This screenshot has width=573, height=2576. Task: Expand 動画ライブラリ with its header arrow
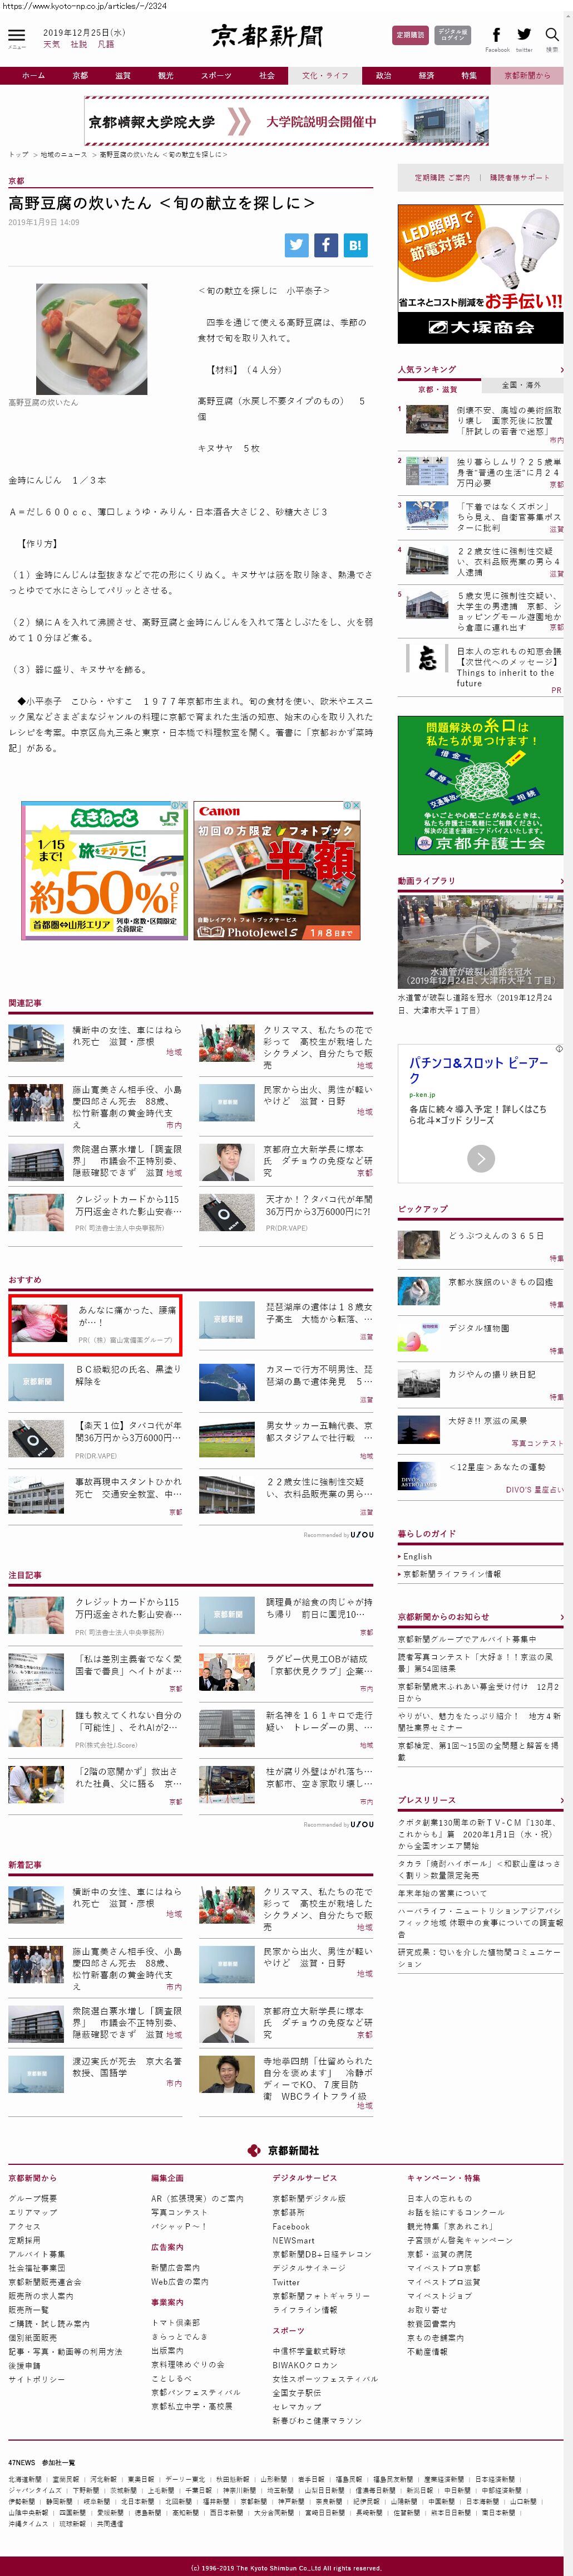point(561,881)
